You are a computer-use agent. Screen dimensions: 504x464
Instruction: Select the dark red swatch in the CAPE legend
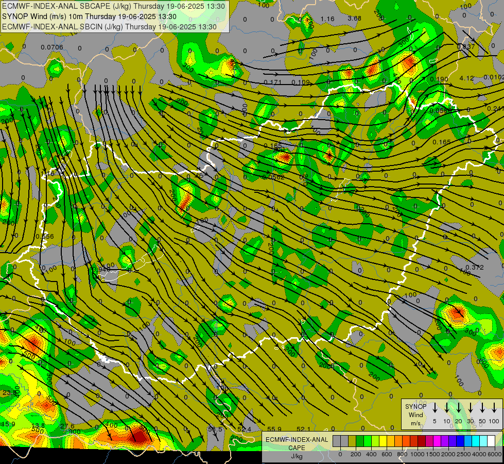click(x=422, y=441)
